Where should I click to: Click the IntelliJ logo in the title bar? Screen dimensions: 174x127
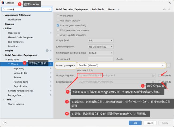3,3
